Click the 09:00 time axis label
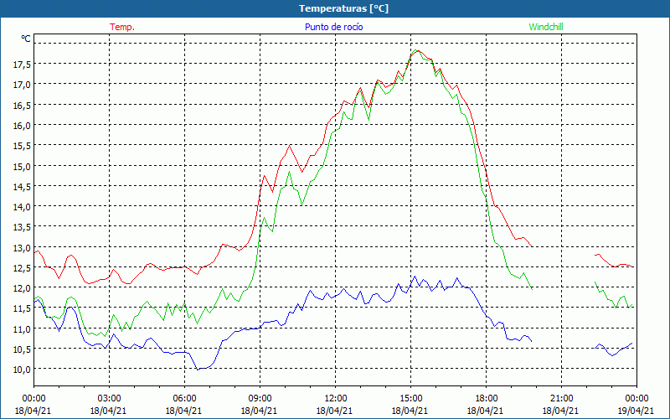Image resolution: width=670 pixels, height=419 pixels. point(260,399)
